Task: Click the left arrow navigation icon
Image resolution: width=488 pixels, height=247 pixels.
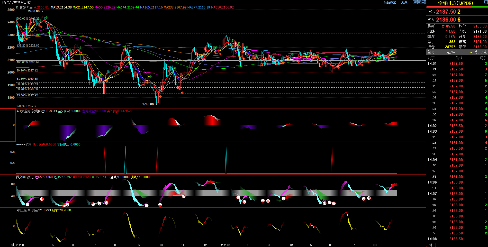Action: 415,2
